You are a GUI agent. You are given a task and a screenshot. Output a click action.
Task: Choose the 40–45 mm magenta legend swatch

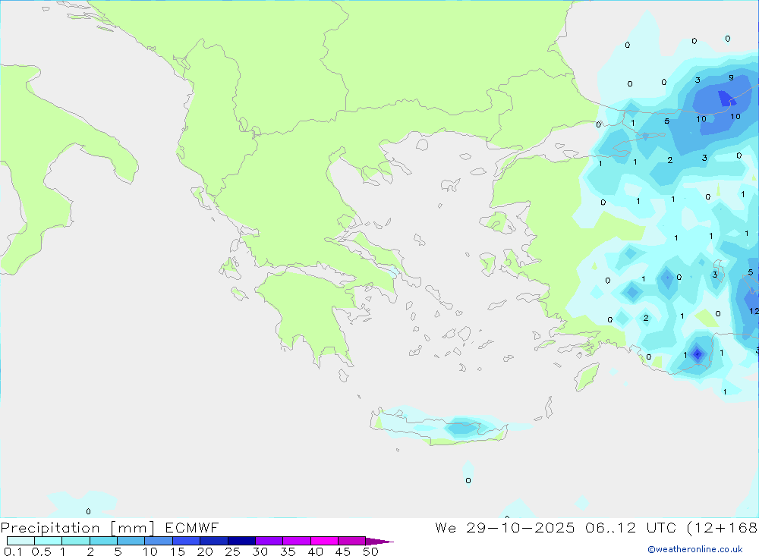pyautogui.click(x=324, y=541)
